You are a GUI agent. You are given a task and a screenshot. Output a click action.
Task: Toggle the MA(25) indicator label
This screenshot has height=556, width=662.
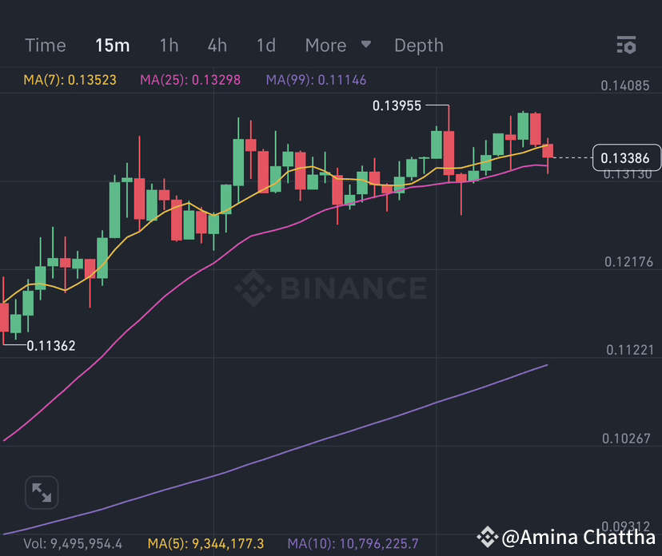click(190, 80)
